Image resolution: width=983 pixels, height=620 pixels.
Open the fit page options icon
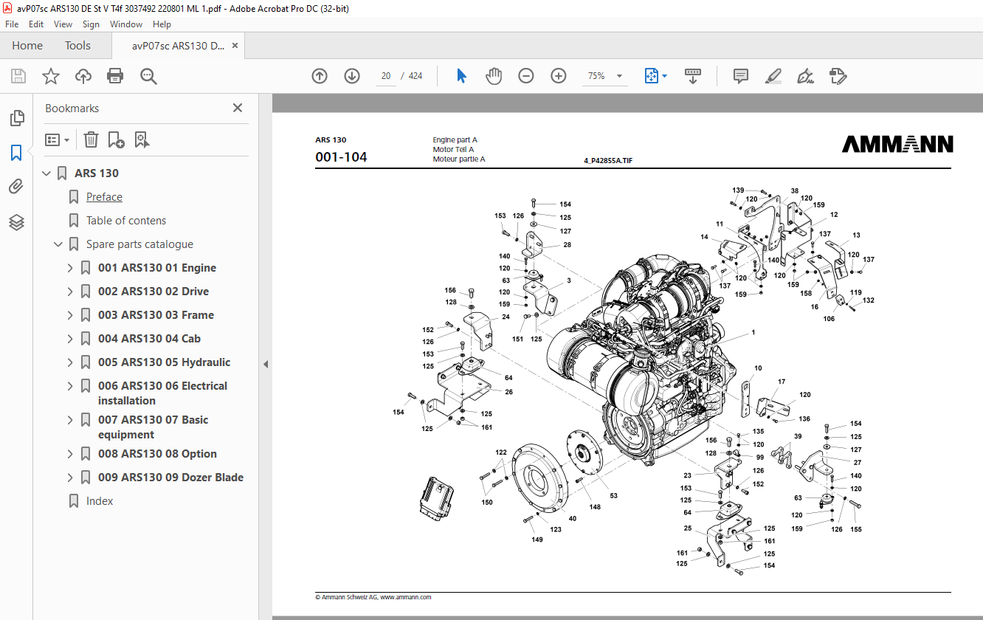[655, 76]
